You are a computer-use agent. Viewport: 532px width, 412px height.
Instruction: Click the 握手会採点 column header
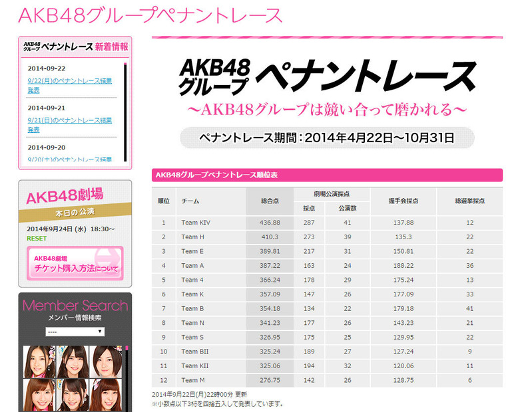[403, 201]
